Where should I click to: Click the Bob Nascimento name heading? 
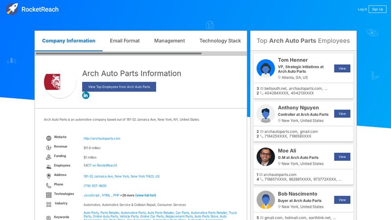pos(298,194)
